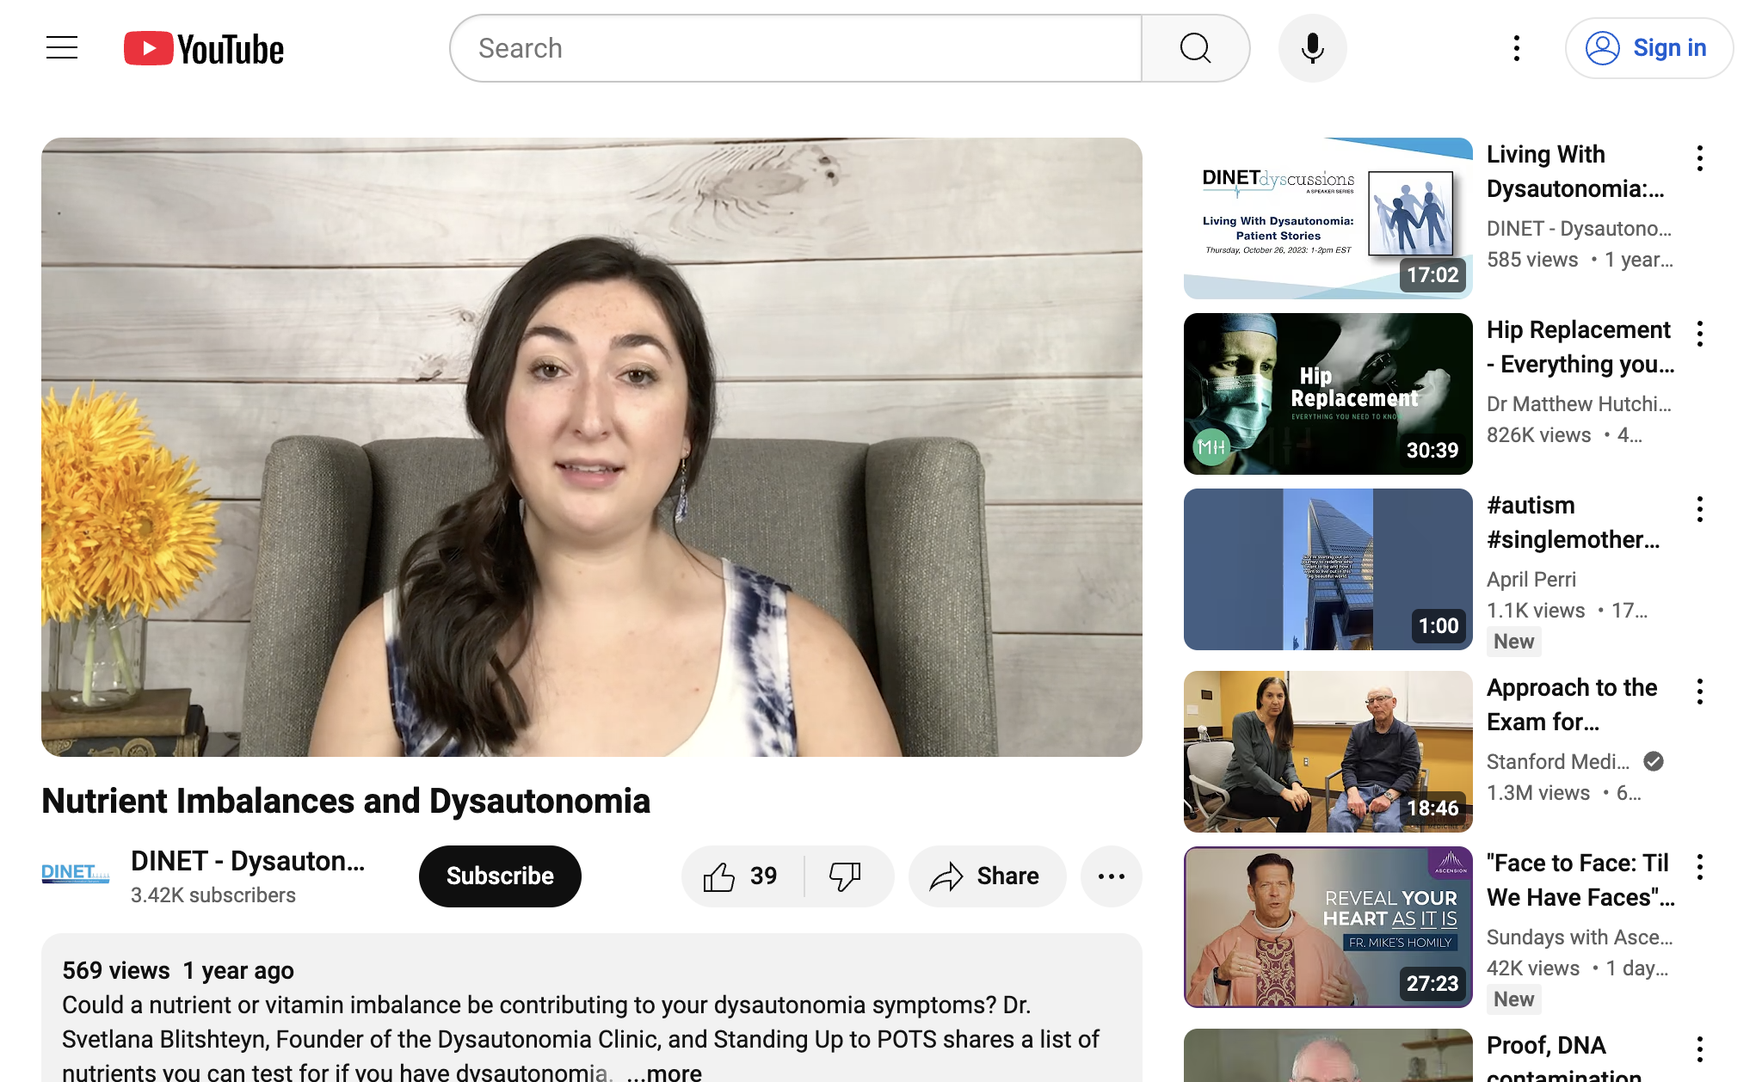Expand the description with ...more

coord(664,1072)
